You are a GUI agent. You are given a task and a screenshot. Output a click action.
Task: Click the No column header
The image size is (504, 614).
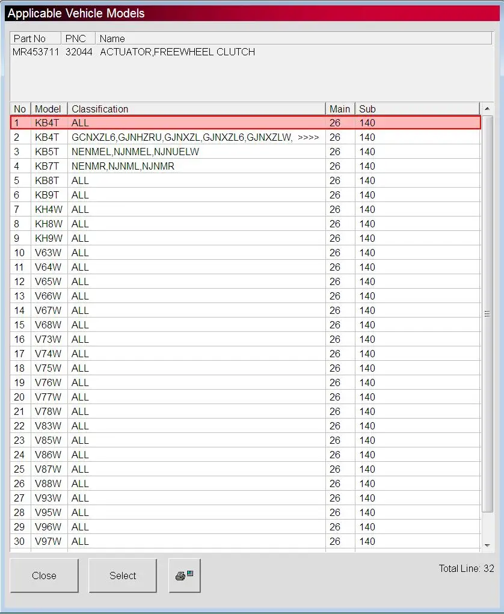point(20,109)
